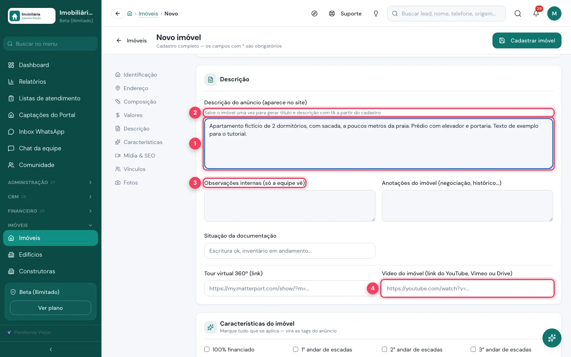Open Edifícios in sidebar
Viewport: 571px width, 357px height.
pyautogui.click(x=50, y=255)
